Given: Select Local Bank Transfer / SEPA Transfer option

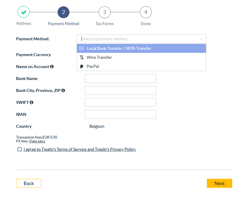Looking at the screenshot, I should [119, 48].
